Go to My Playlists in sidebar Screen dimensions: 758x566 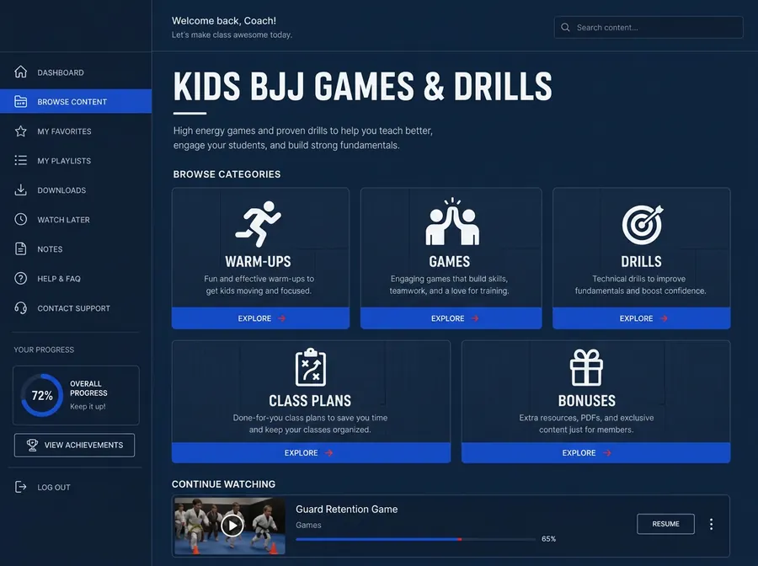[x=76, y=161]
